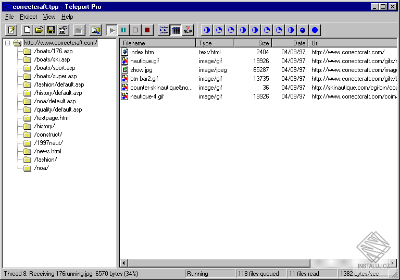The height and width of the screenshot is (280, 400).
Task: Select show.jpg in file list
Action: click(141, 70)
